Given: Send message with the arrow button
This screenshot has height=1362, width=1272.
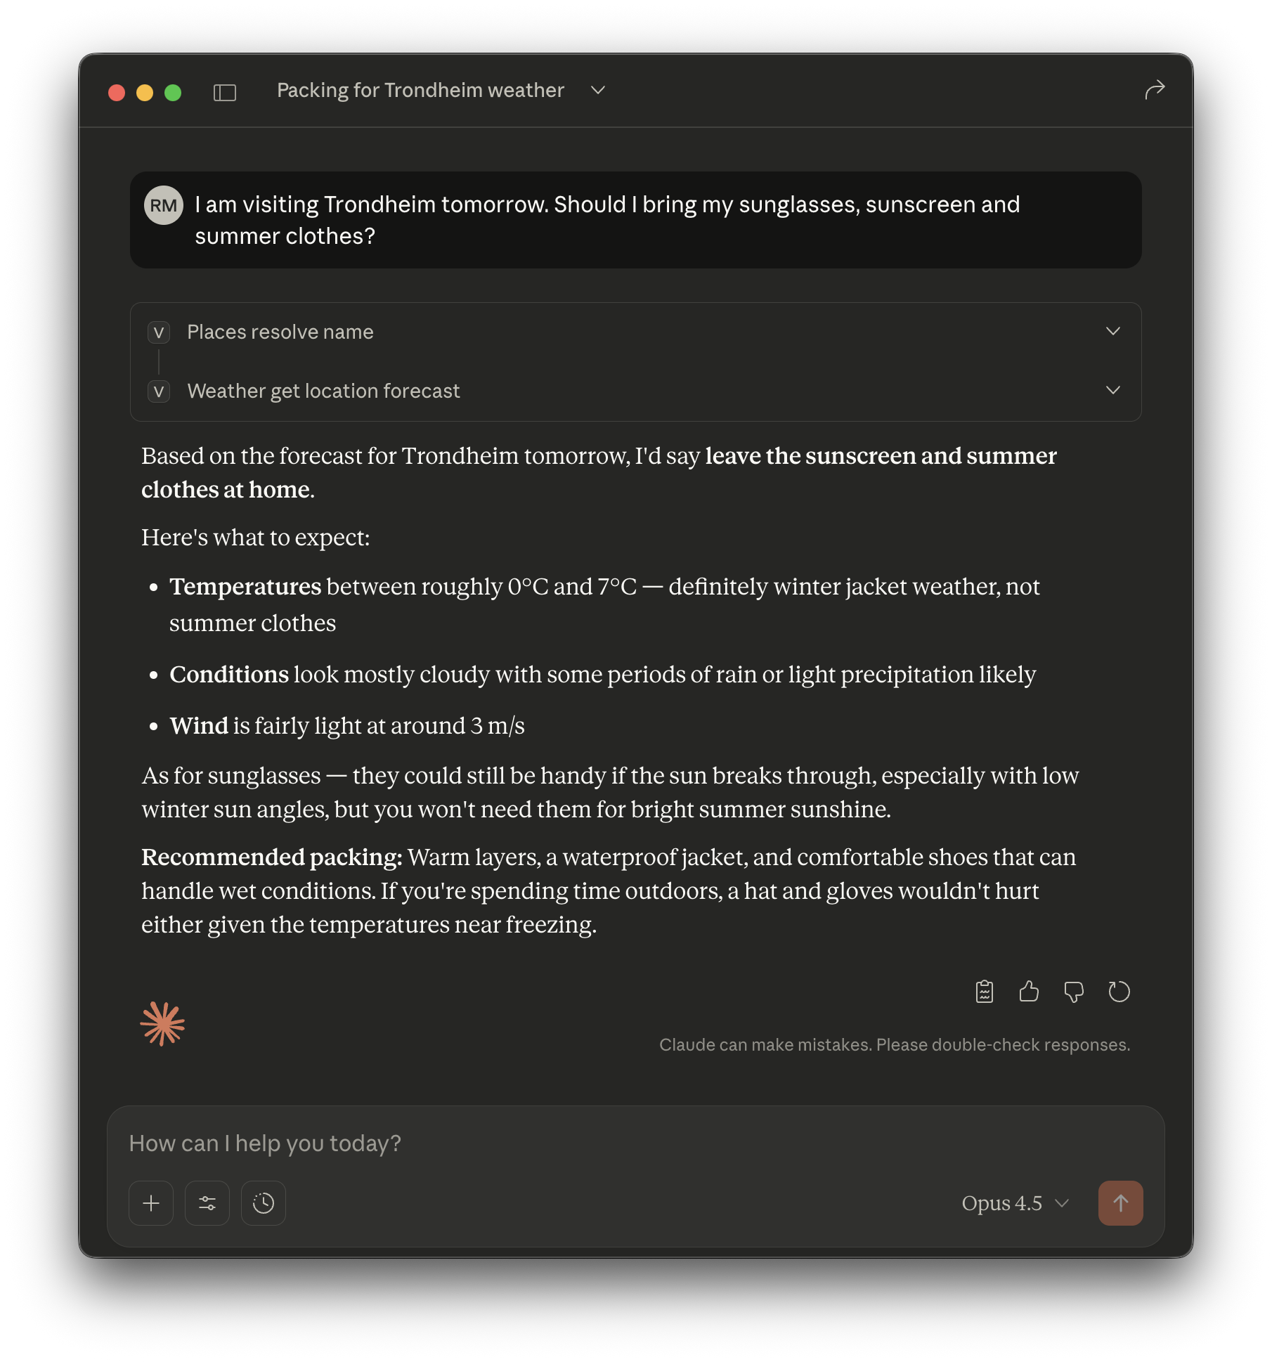Looking at the screenshot, I should pos(1120,1203).
